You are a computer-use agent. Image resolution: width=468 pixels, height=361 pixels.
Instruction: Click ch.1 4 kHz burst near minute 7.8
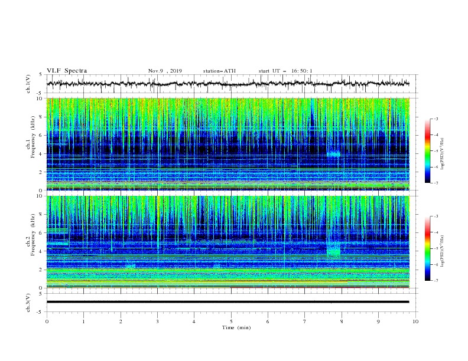pyautogui.click(x=333, y=154)
